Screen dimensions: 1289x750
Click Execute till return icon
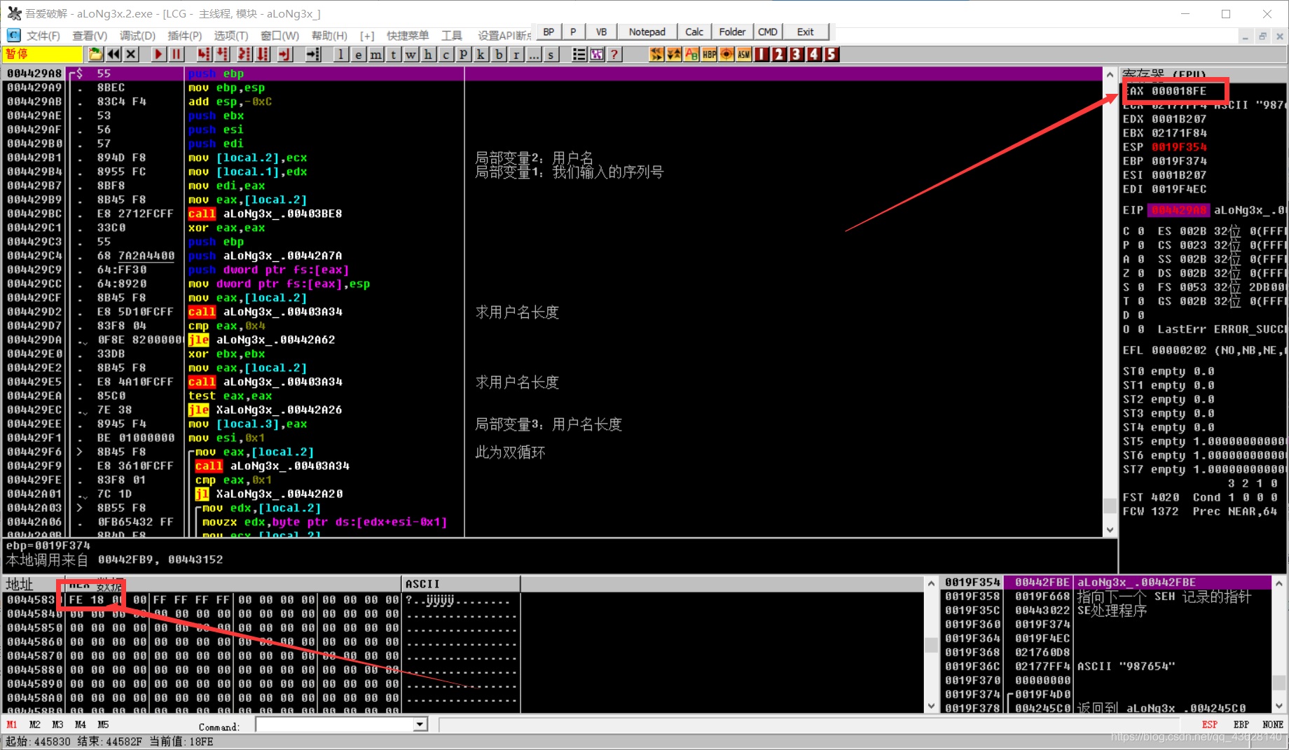point(284,55)
